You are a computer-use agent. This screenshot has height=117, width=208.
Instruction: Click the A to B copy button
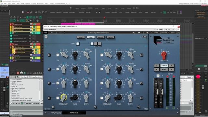click(x=156, y=32)
